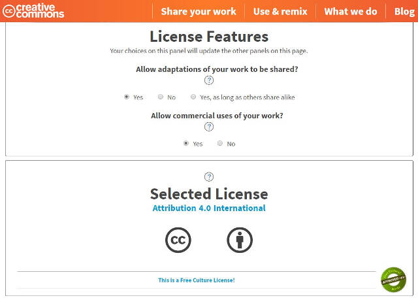Click 'Your choices on this panel' description text
418x298 pixels.
209,51
